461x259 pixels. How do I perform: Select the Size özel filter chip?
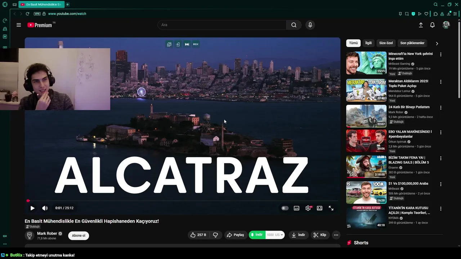tap(386, 43)
